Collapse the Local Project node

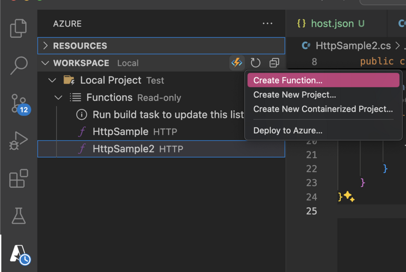click(x=52, y=80)
